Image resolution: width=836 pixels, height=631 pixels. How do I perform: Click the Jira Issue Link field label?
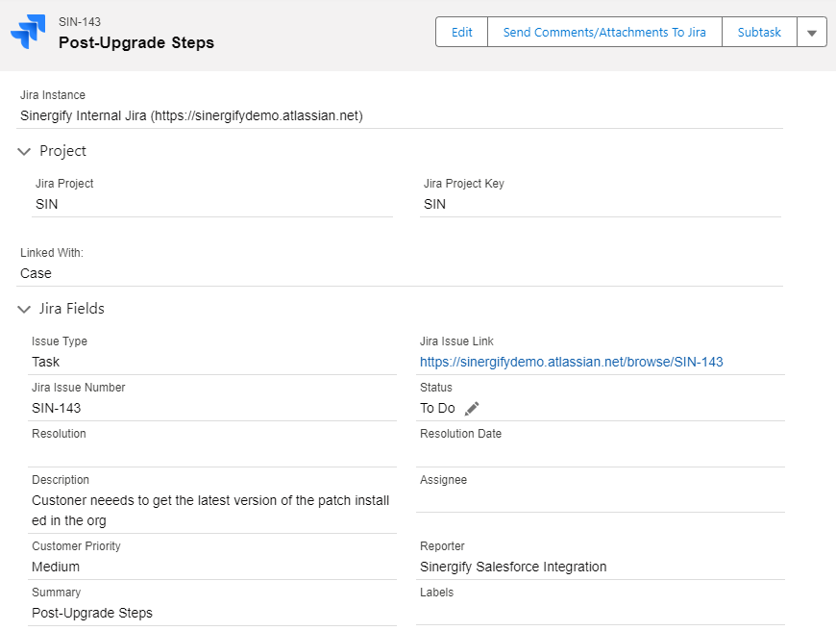pos(457,341)
